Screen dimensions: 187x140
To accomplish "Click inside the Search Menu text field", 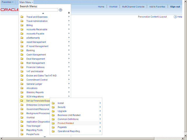I will pos(39,10).
